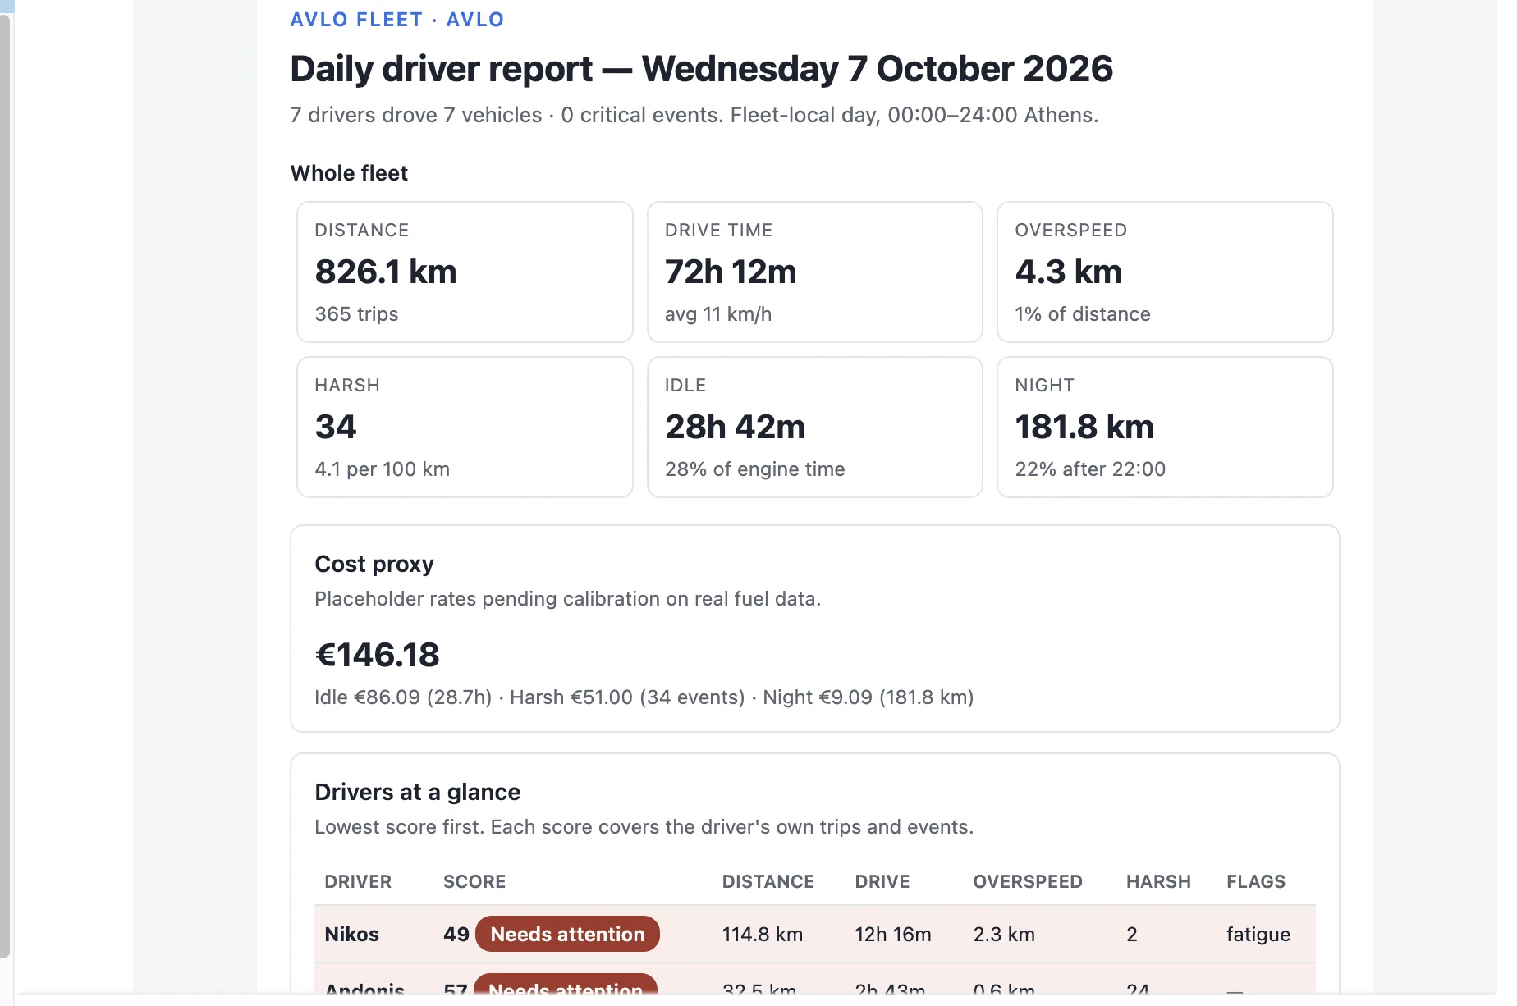Click the DRIVE column header
The width and height of the screenshot is (1517, 1006).
pos(882,882)
